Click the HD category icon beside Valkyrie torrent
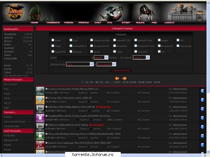 (x=40, y=127)
